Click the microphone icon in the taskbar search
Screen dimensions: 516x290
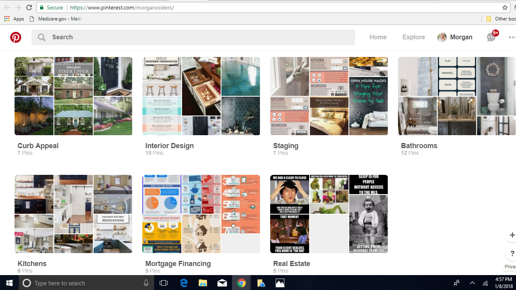tap(146, 283)
